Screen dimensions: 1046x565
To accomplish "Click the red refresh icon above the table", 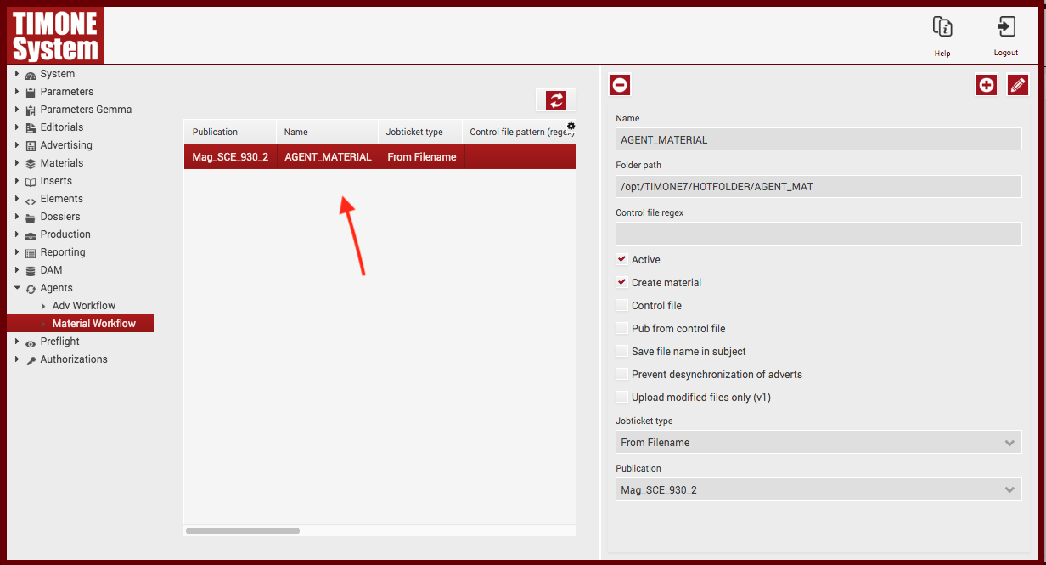I will pos(556,100).
